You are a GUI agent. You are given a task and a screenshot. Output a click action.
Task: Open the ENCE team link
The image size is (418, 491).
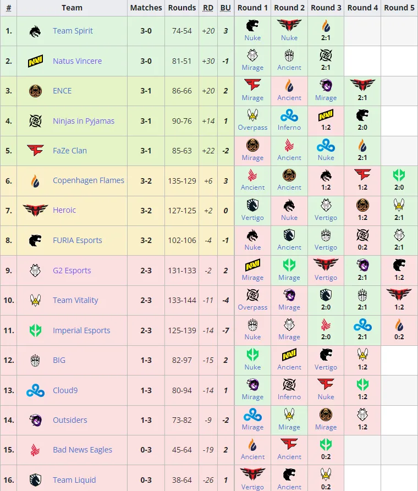tap(62, 91)
